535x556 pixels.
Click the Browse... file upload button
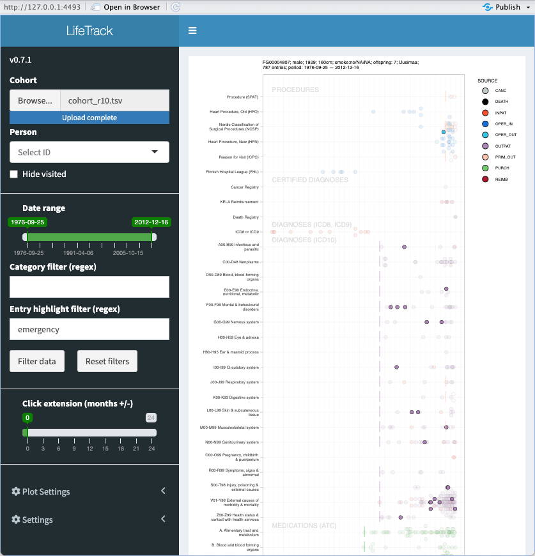tap(35, 100)
